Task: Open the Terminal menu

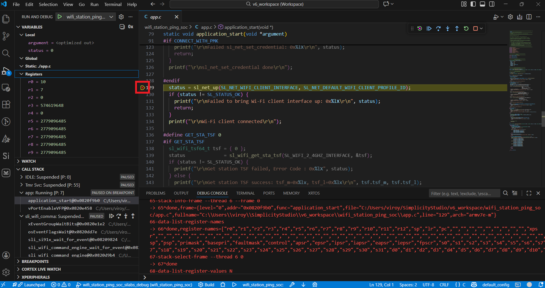Action: tap(113, 5)
